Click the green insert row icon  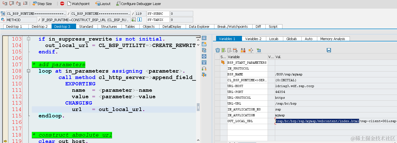[x=224, y=50]
